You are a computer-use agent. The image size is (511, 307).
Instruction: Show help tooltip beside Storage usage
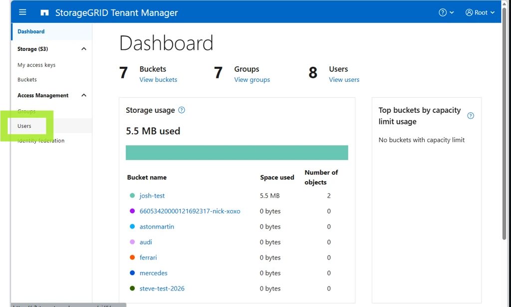click(x=182, y=110)
